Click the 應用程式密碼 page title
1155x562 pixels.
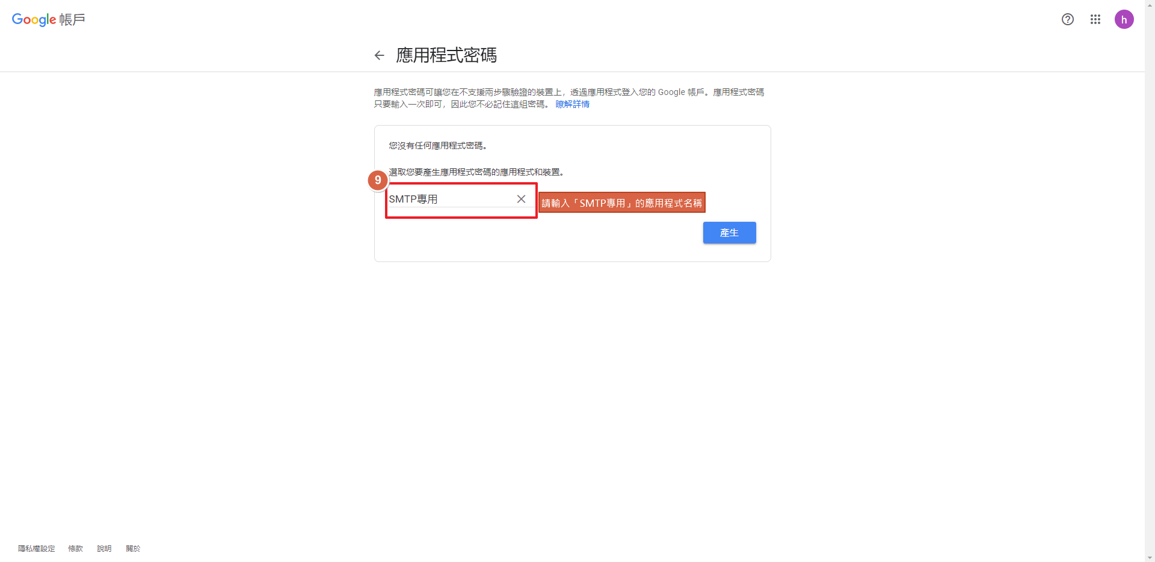pyautogui.click(x=446, y=55)
